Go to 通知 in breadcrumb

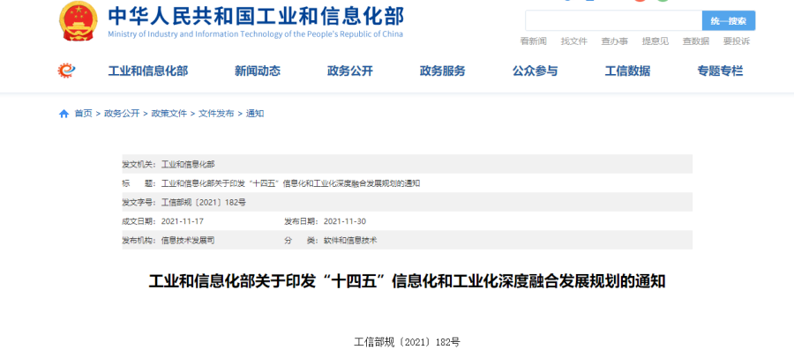pyautogui.click(x=255, y=114)
